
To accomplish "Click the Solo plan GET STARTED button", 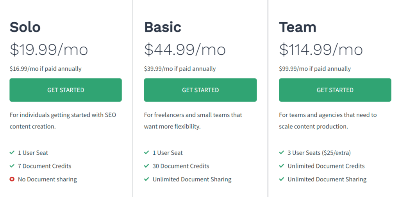I will [x=66, y=90].
